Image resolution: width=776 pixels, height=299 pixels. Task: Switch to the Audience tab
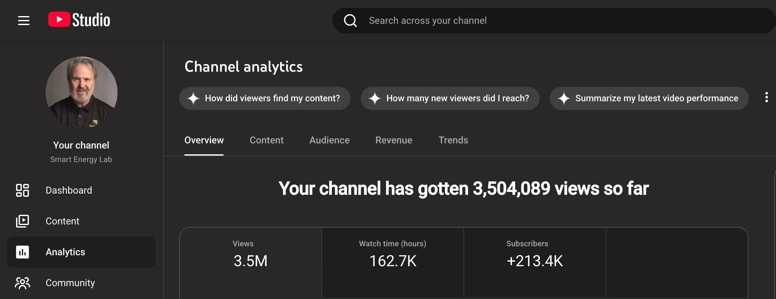click(x=330, y=140)
